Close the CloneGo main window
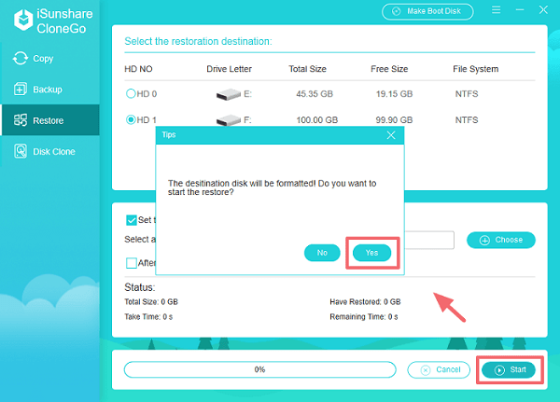Viewport: 560px width, 402px height. point(543,9)
